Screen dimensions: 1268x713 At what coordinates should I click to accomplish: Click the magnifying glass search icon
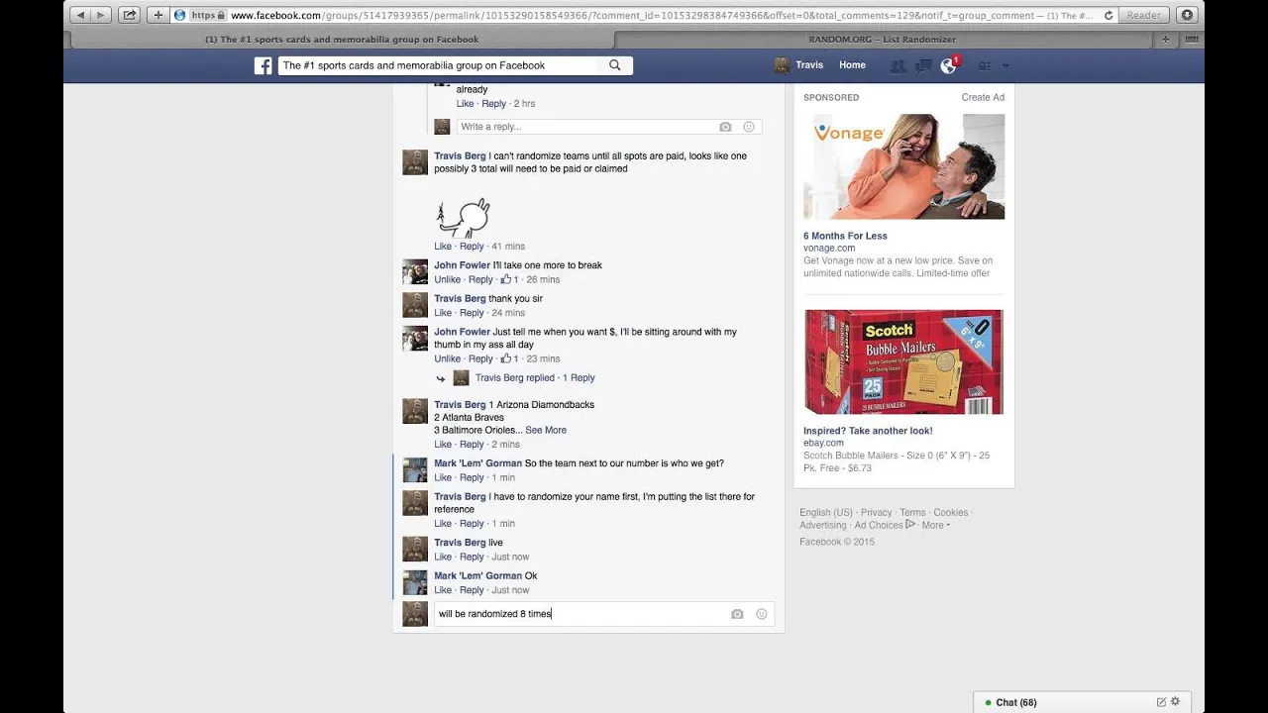tap(615, 65)
